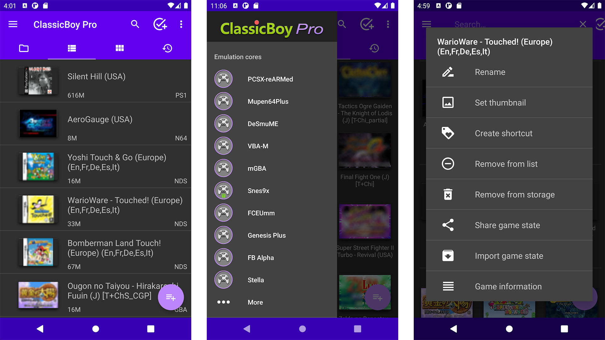
Task: Open ClassicBoy Pro hamburger menu
Action: click(13, 24)
